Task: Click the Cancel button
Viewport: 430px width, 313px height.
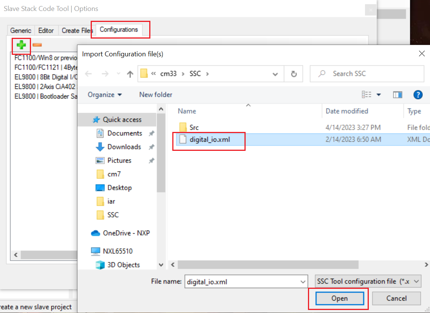Action: coord(396,298)
